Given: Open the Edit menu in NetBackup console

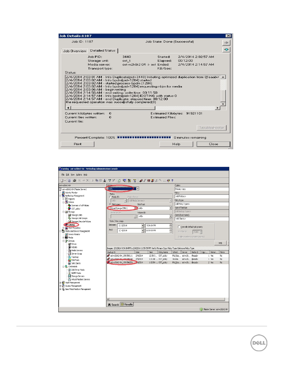Looking at the screenshot, I should pos(68,175).
